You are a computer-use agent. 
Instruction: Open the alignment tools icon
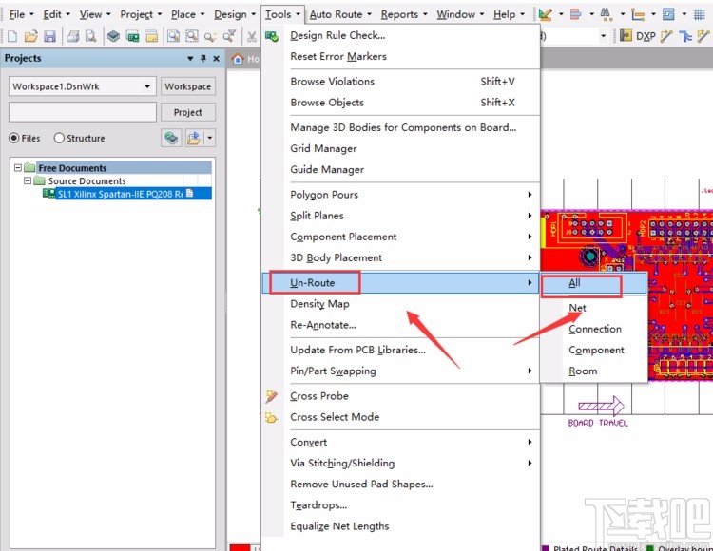tap(576, 14)
